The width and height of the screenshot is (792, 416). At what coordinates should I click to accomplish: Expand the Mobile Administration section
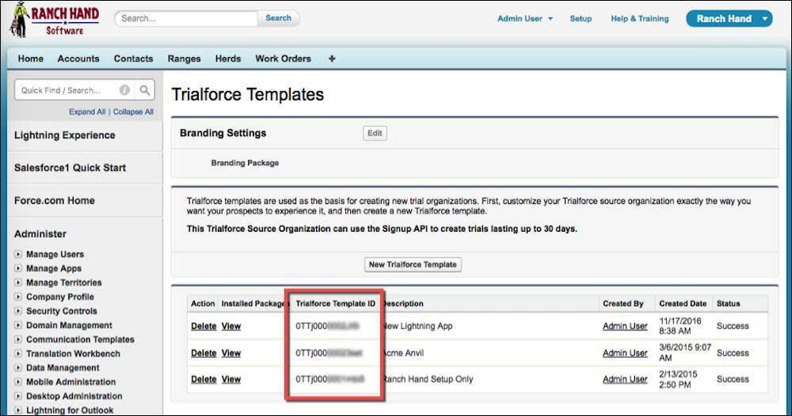click(18, 382)
